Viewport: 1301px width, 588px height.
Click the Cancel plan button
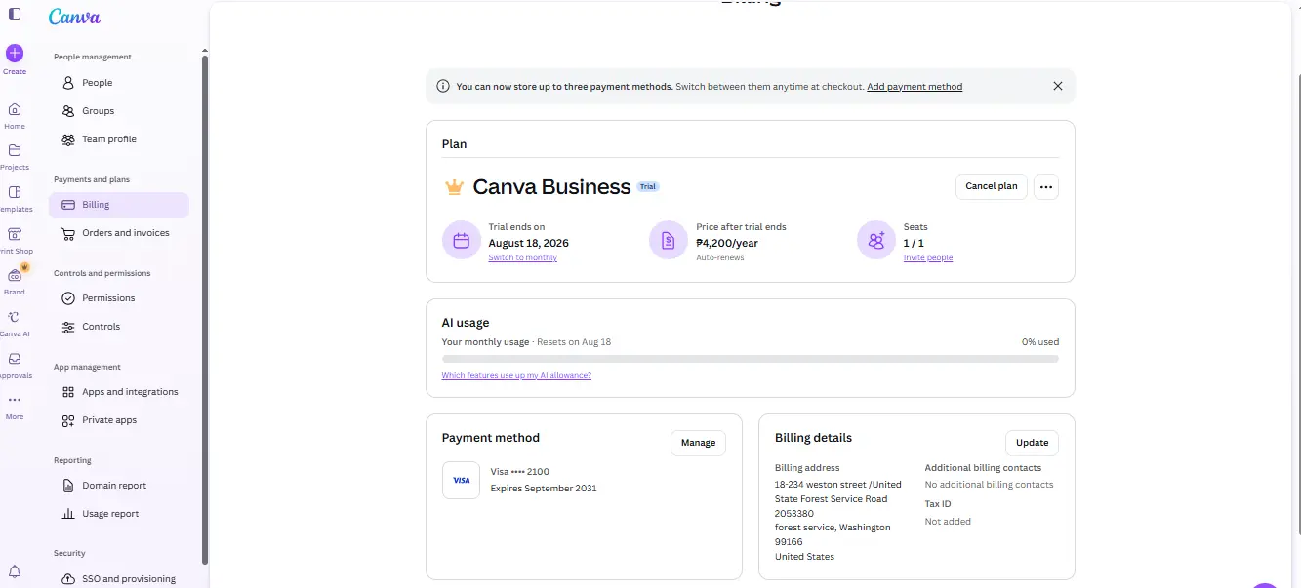(x=991, y=186)
